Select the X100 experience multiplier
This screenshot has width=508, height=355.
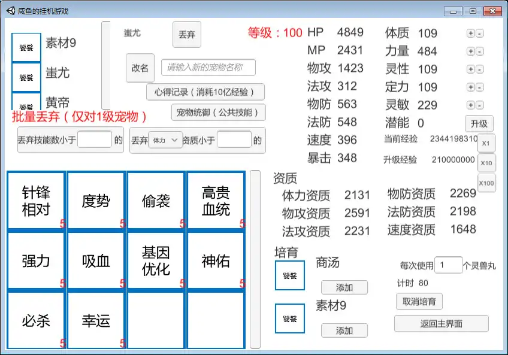click(486, 183)
